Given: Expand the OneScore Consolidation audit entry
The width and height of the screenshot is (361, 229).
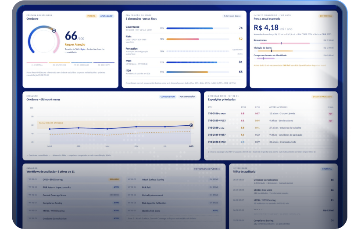Looking at the screenshot, I should click(x=283, y=181).
